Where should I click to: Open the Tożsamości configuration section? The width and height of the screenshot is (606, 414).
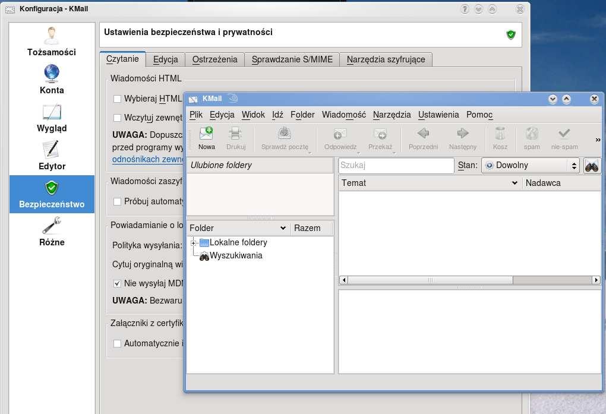pos(52,42)
